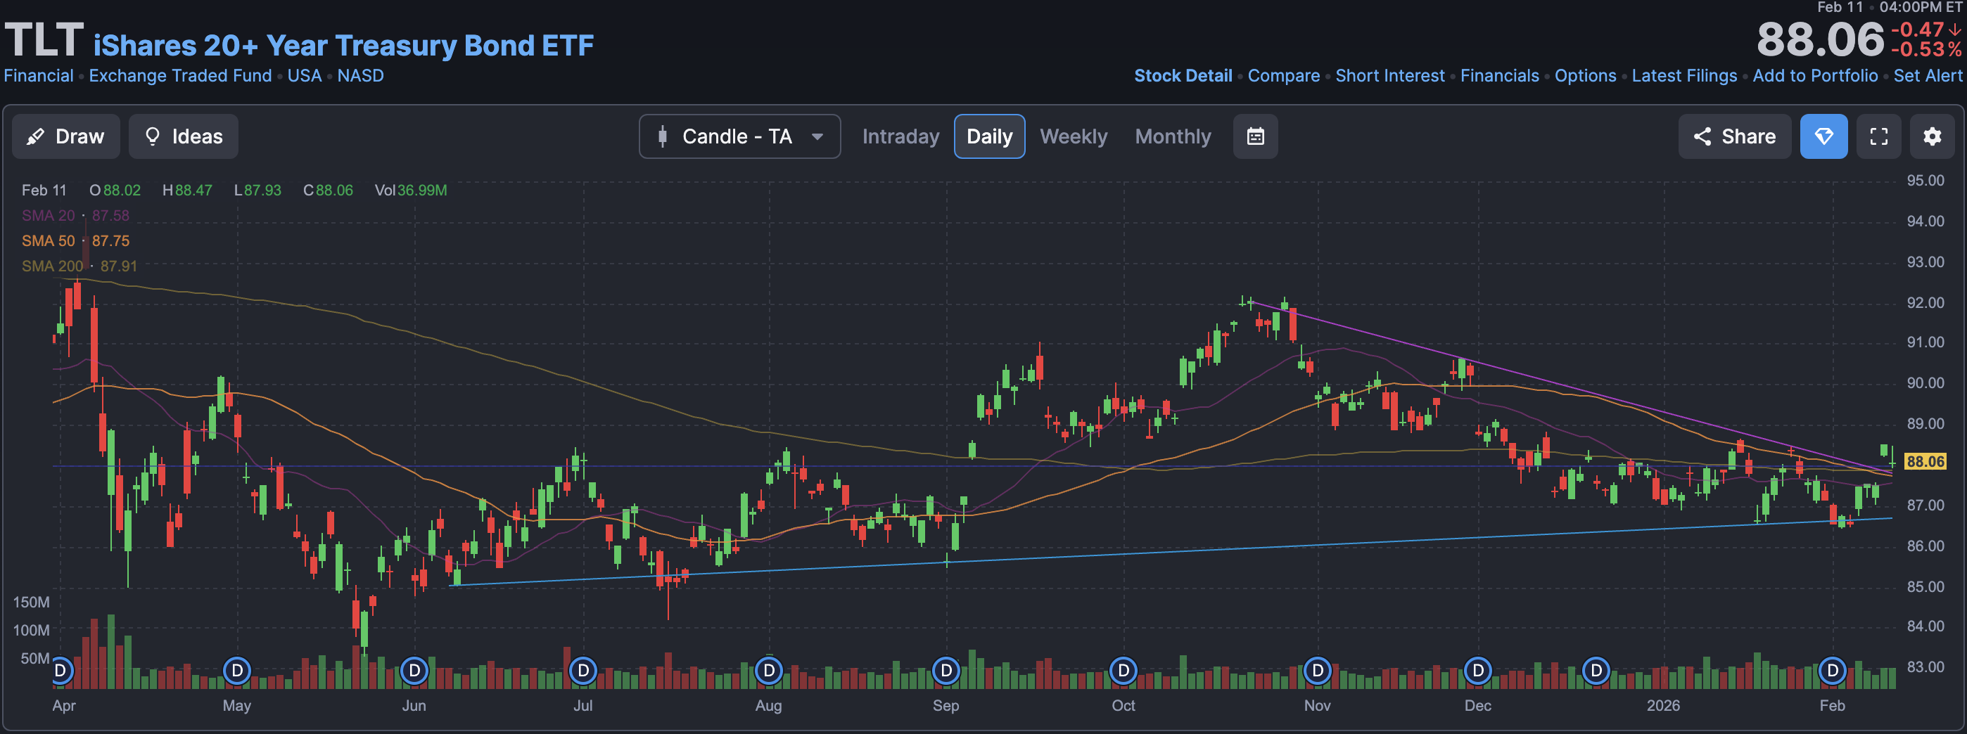Viewport: 1967px width, 734px height.
Task: Click the Exchange Traded Fund link
Action: [180, 77]
